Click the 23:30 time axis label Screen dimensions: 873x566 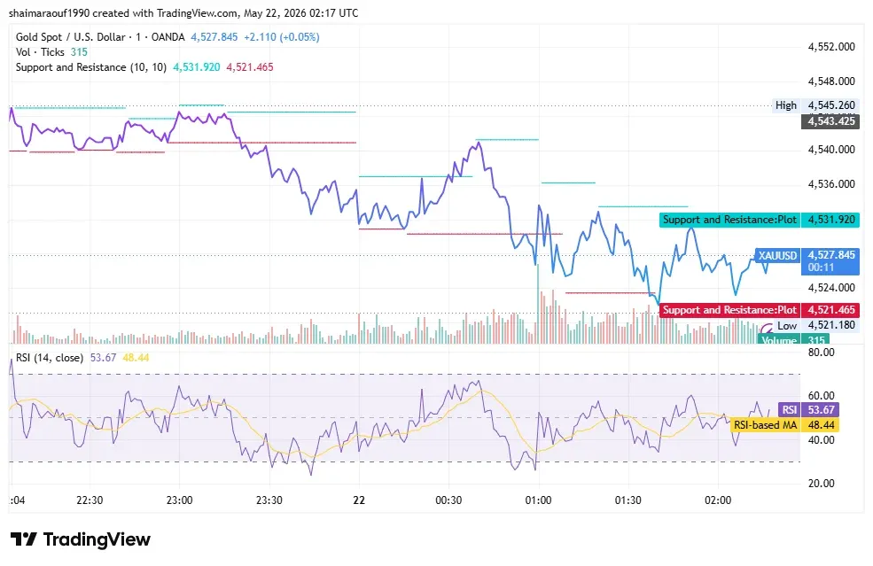pos(269,500)
